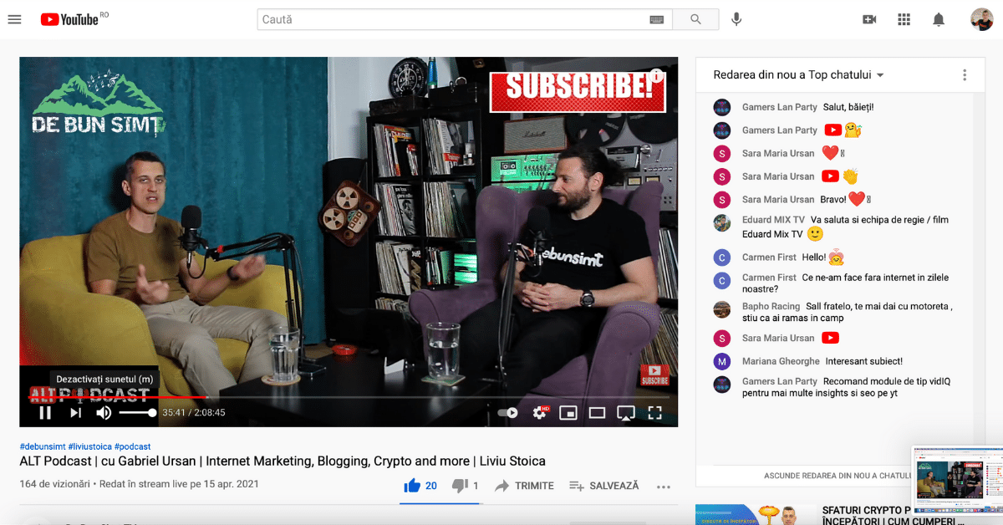Image resolution: width=1003 pixels, height=525 pixels.
Task: Open the notifications bell
Action: (x=939, y=19)
